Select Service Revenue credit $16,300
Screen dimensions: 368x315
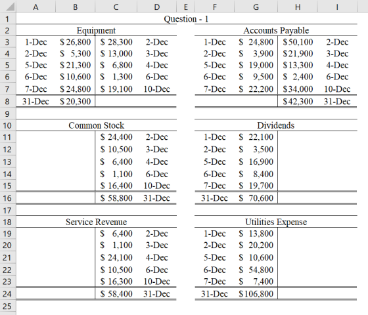pos(116,282)
